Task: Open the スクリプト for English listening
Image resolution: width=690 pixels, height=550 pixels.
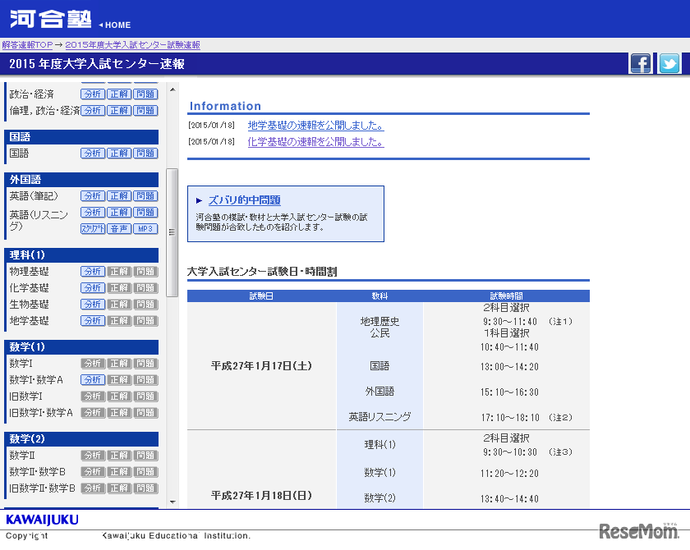Action: tap(92, 228)
